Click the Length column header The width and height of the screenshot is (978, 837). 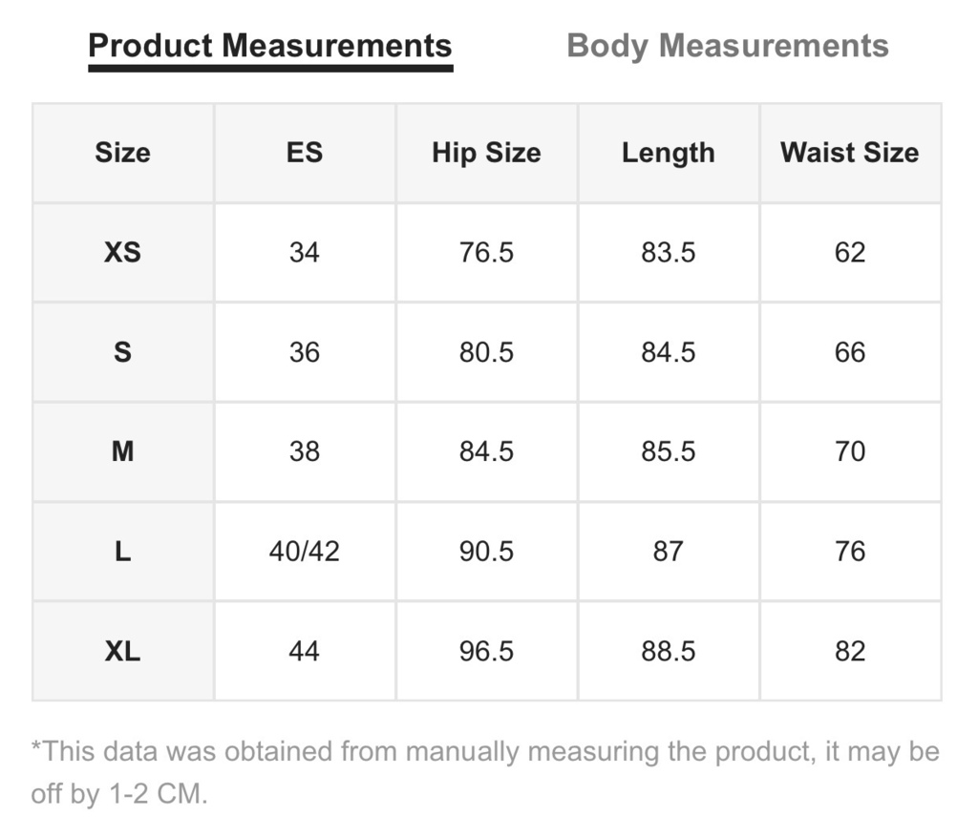[668, 153]
